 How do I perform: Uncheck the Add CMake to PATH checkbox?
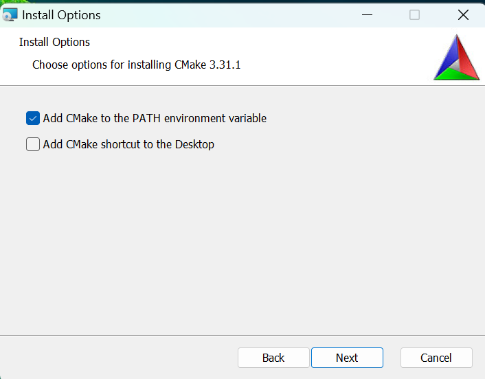(33, 118)
